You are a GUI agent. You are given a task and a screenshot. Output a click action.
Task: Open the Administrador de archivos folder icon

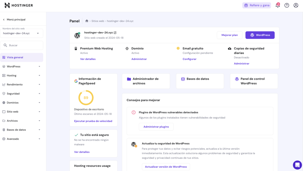coord(128,79)
